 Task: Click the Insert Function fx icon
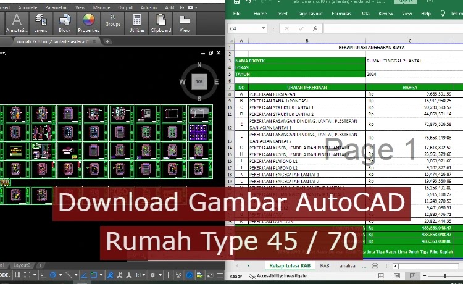coord(315,28)
